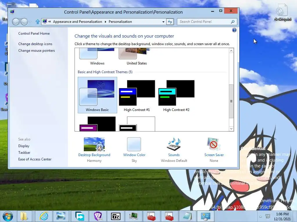Click the theme list scrollbar thumb

click(x=231, y=101)
